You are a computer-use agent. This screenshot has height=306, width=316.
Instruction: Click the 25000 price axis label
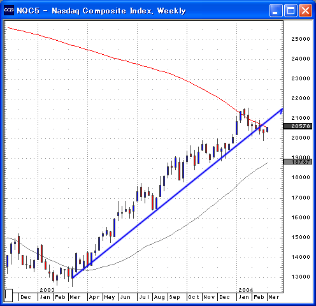pyautogui.click(x=301, y=39)
